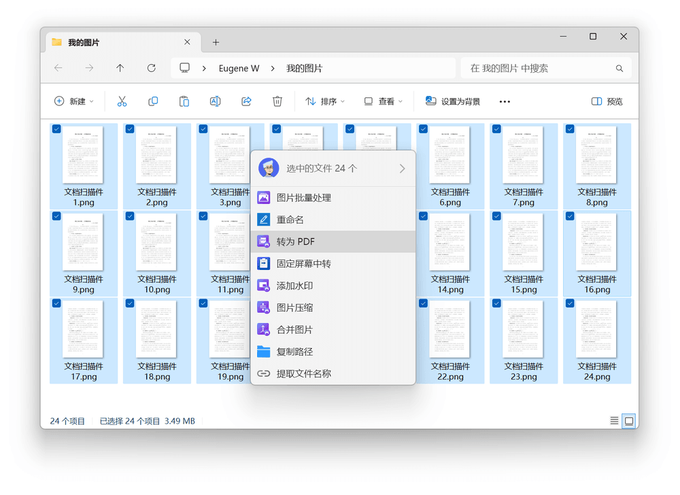
Task: Expand breadcrumb chevron before 我的图片
Action: [273, 69]
